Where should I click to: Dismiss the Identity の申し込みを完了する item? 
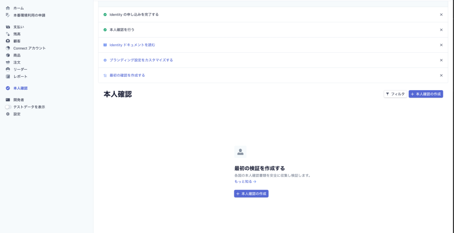pos(441,15)
